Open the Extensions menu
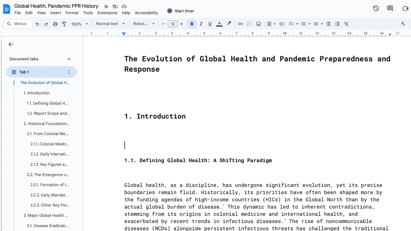 (107, 13)
